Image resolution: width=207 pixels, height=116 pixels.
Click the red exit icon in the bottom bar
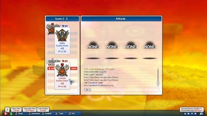5,113
